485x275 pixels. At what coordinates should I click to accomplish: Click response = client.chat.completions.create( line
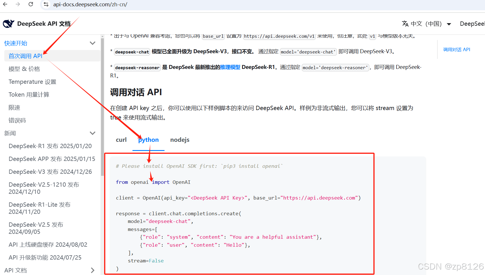(x=179, y=214)
